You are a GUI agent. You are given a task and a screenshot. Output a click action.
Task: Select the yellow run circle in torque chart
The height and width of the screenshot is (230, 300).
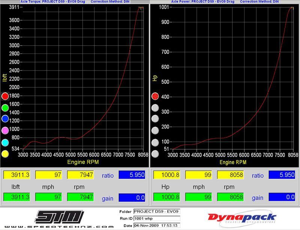click(x=5, y=154)
